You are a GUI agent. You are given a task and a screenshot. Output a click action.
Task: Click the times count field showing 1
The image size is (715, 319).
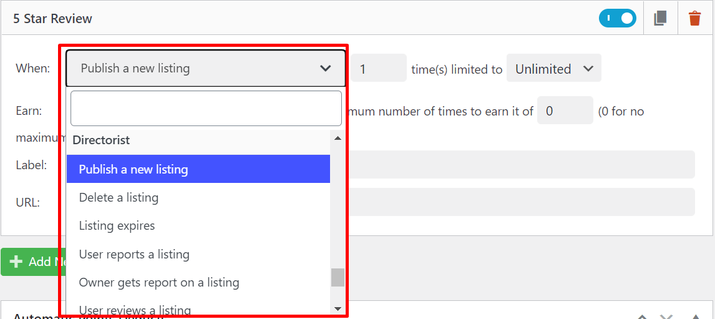(x=378, y=68)
